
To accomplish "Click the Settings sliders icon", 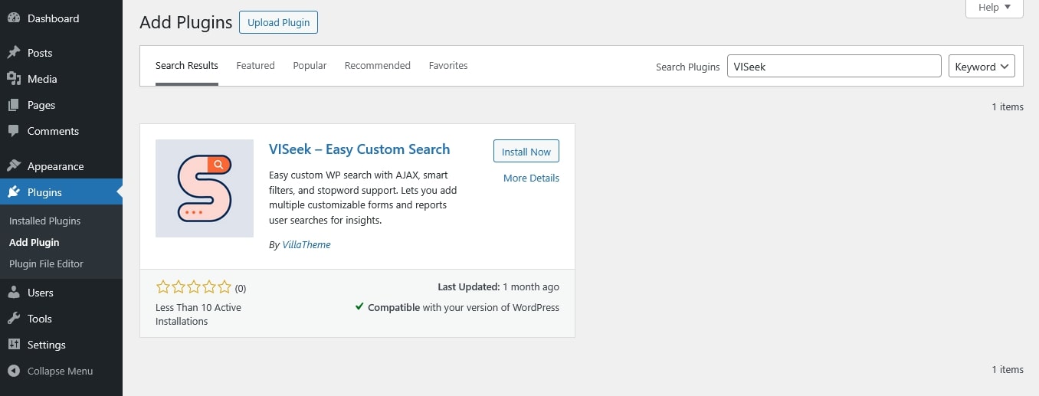I will pyautogui.click(x=14, y=345).
